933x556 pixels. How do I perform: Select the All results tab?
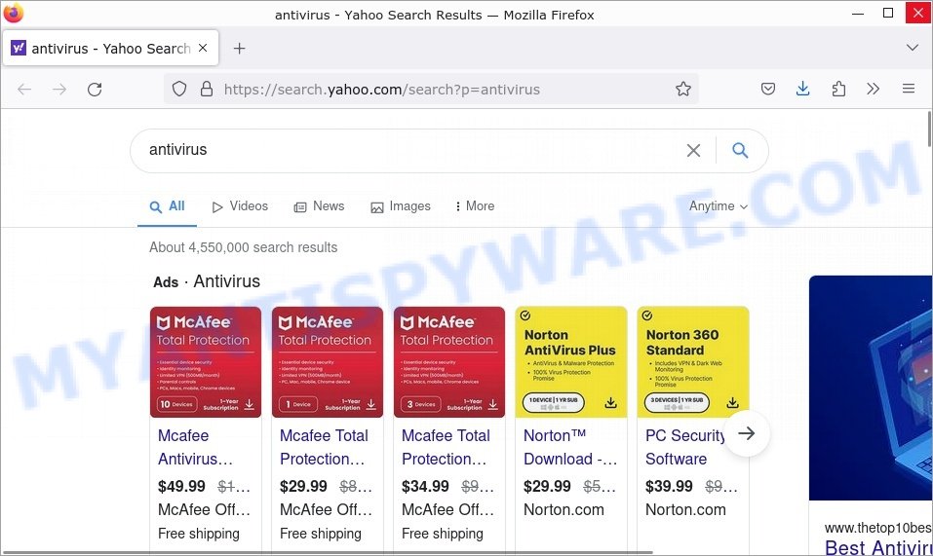[168, 206]
